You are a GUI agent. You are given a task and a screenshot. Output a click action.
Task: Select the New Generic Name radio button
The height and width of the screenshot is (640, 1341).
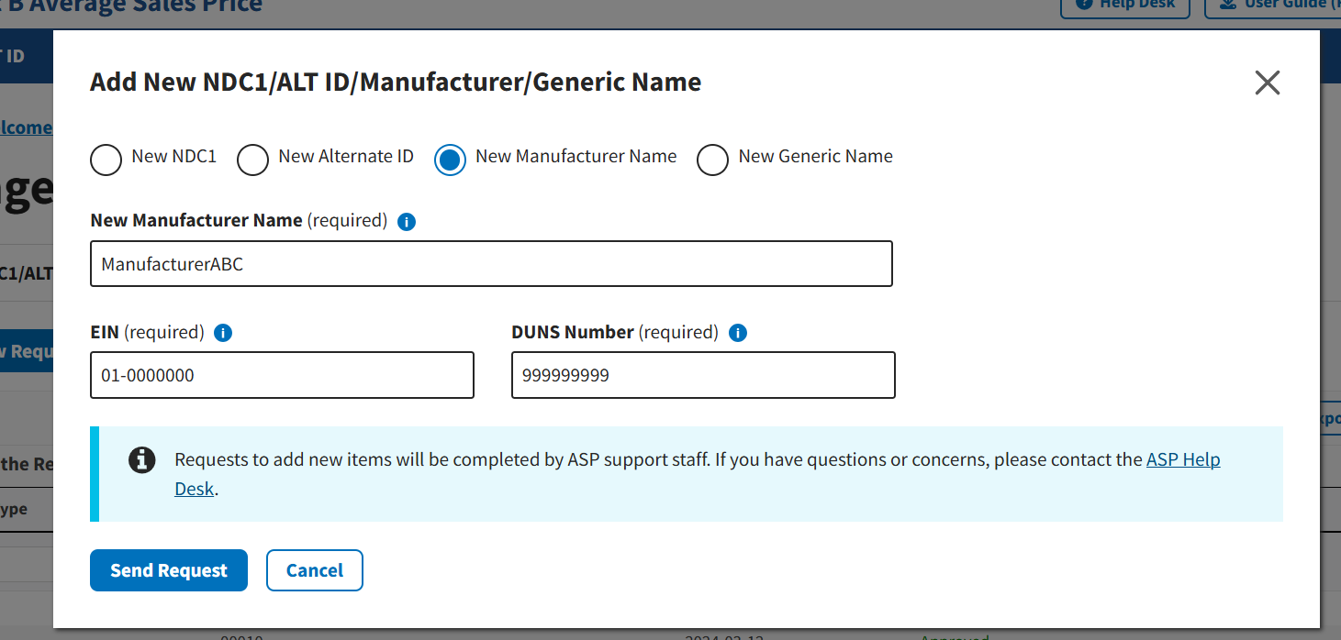[x=713, y=160]
